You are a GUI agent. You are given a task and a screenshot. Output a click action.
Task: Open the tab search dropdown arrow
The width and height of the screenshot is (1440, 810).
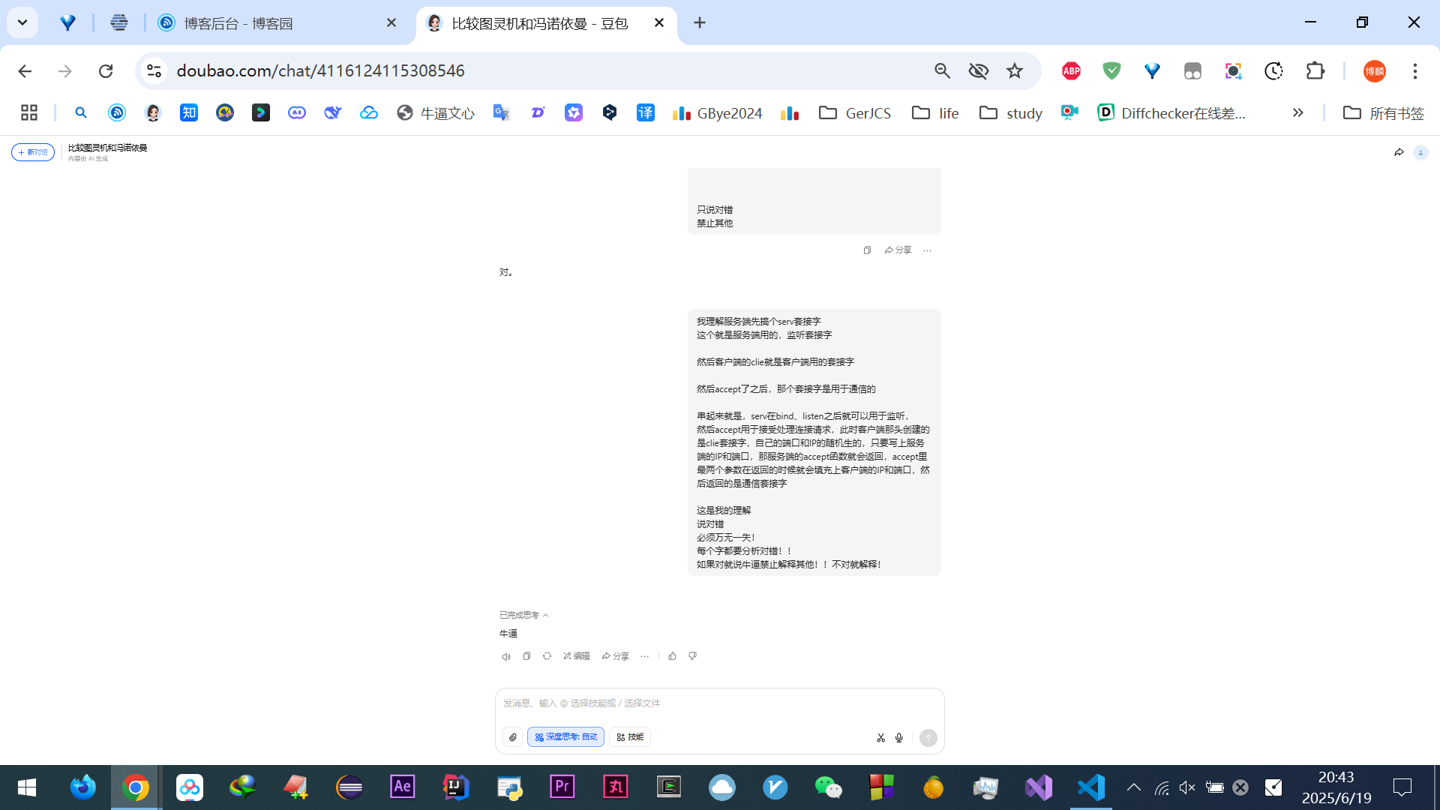click(22, 22)
